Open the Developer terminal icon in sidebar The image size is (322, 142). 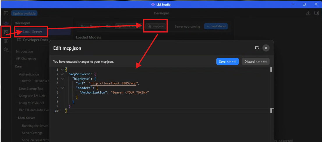coord(6,32)
